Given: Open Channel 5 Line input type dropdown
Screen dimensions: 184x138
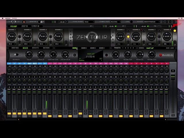Looking at the screenshot, I should click(120, 44).
